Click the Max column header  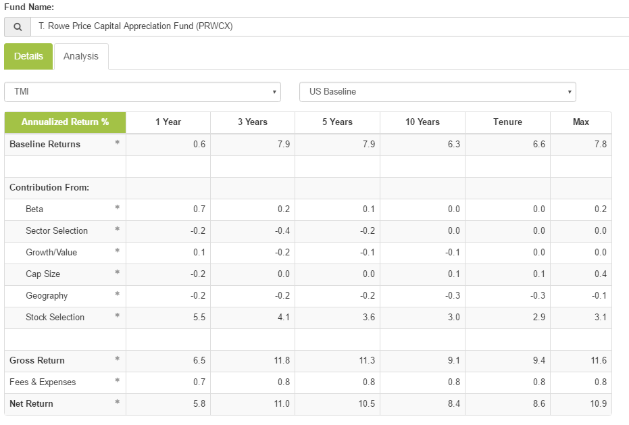point(580,122)
